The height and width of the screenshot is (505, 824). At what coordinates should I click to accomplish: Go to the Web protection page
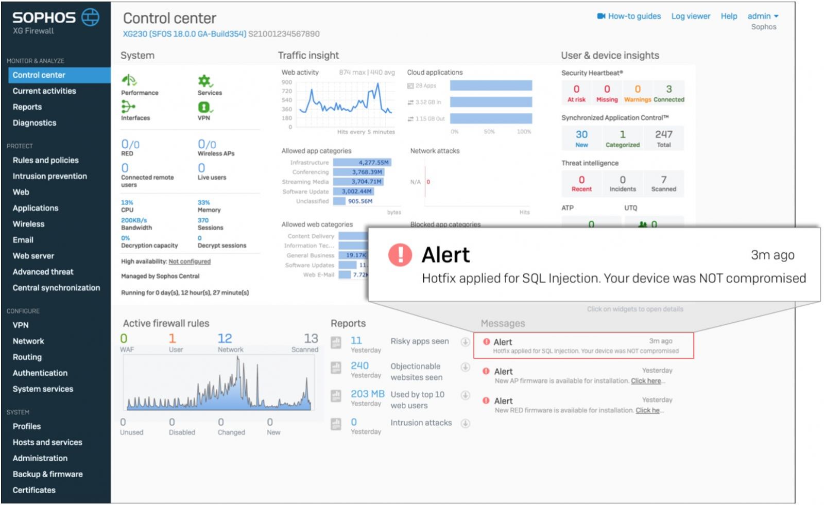[x=21, y=193]
